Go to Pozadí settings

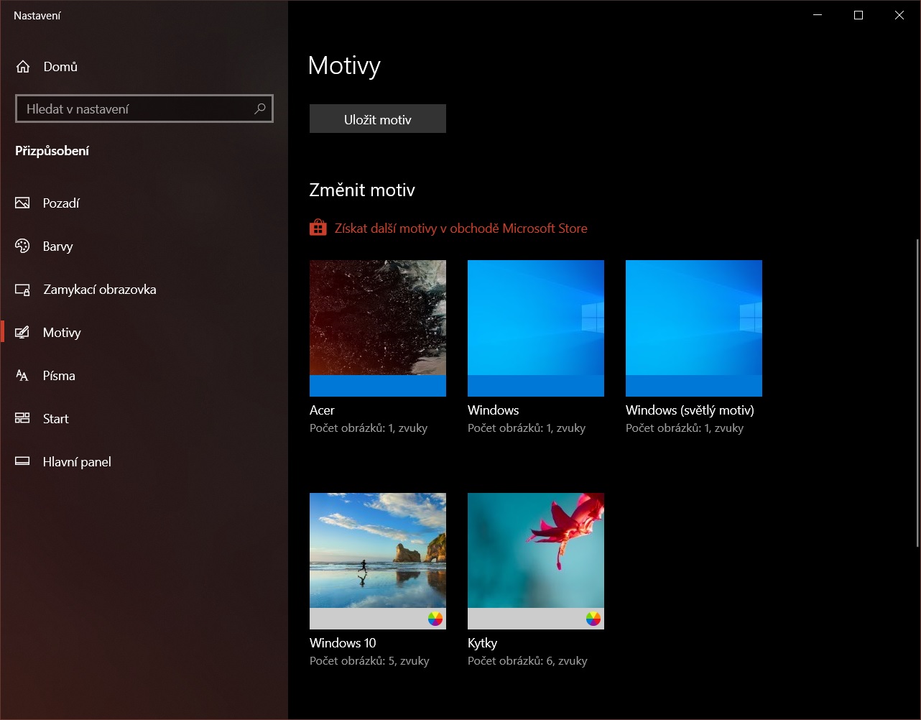tap(144, 203)
